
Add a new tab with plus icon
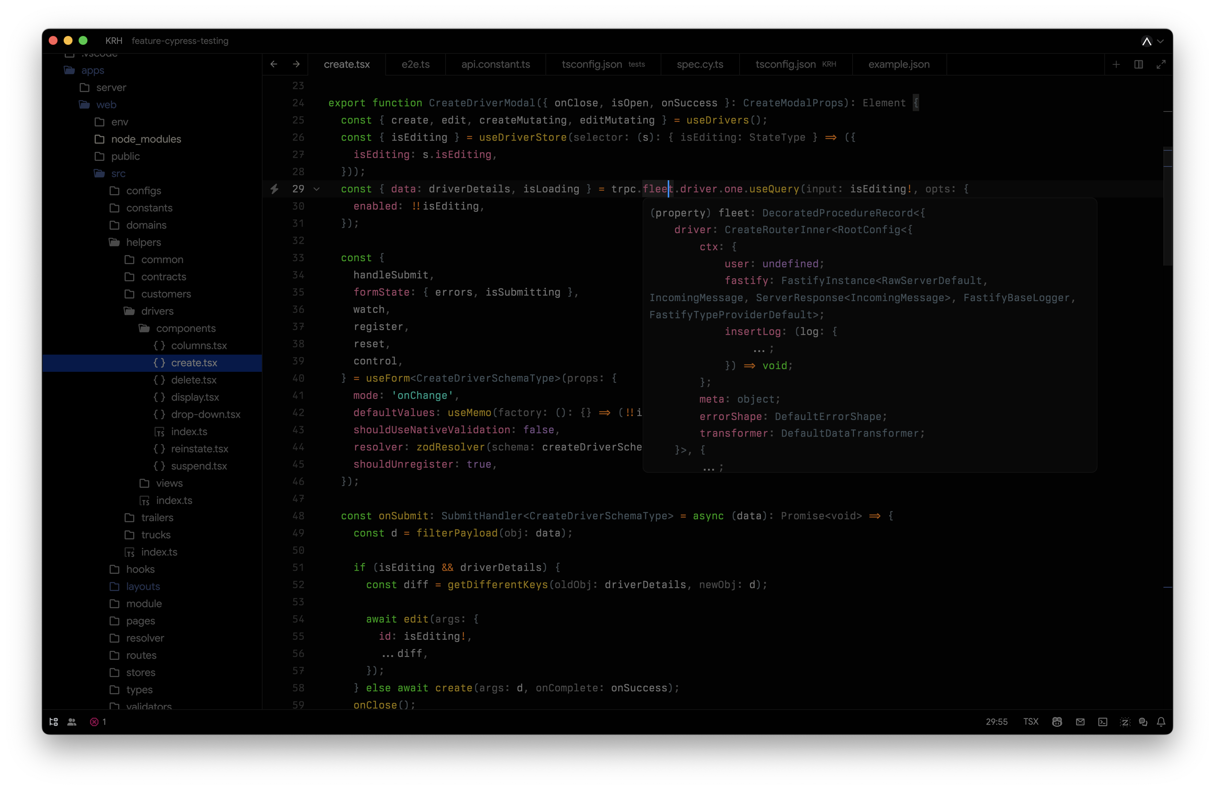pyautogui.click(x=1116, y=64)
